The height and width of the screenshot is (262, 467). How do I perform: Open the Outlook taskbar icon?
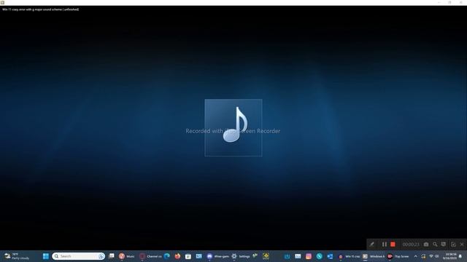[x=330, y=256]
